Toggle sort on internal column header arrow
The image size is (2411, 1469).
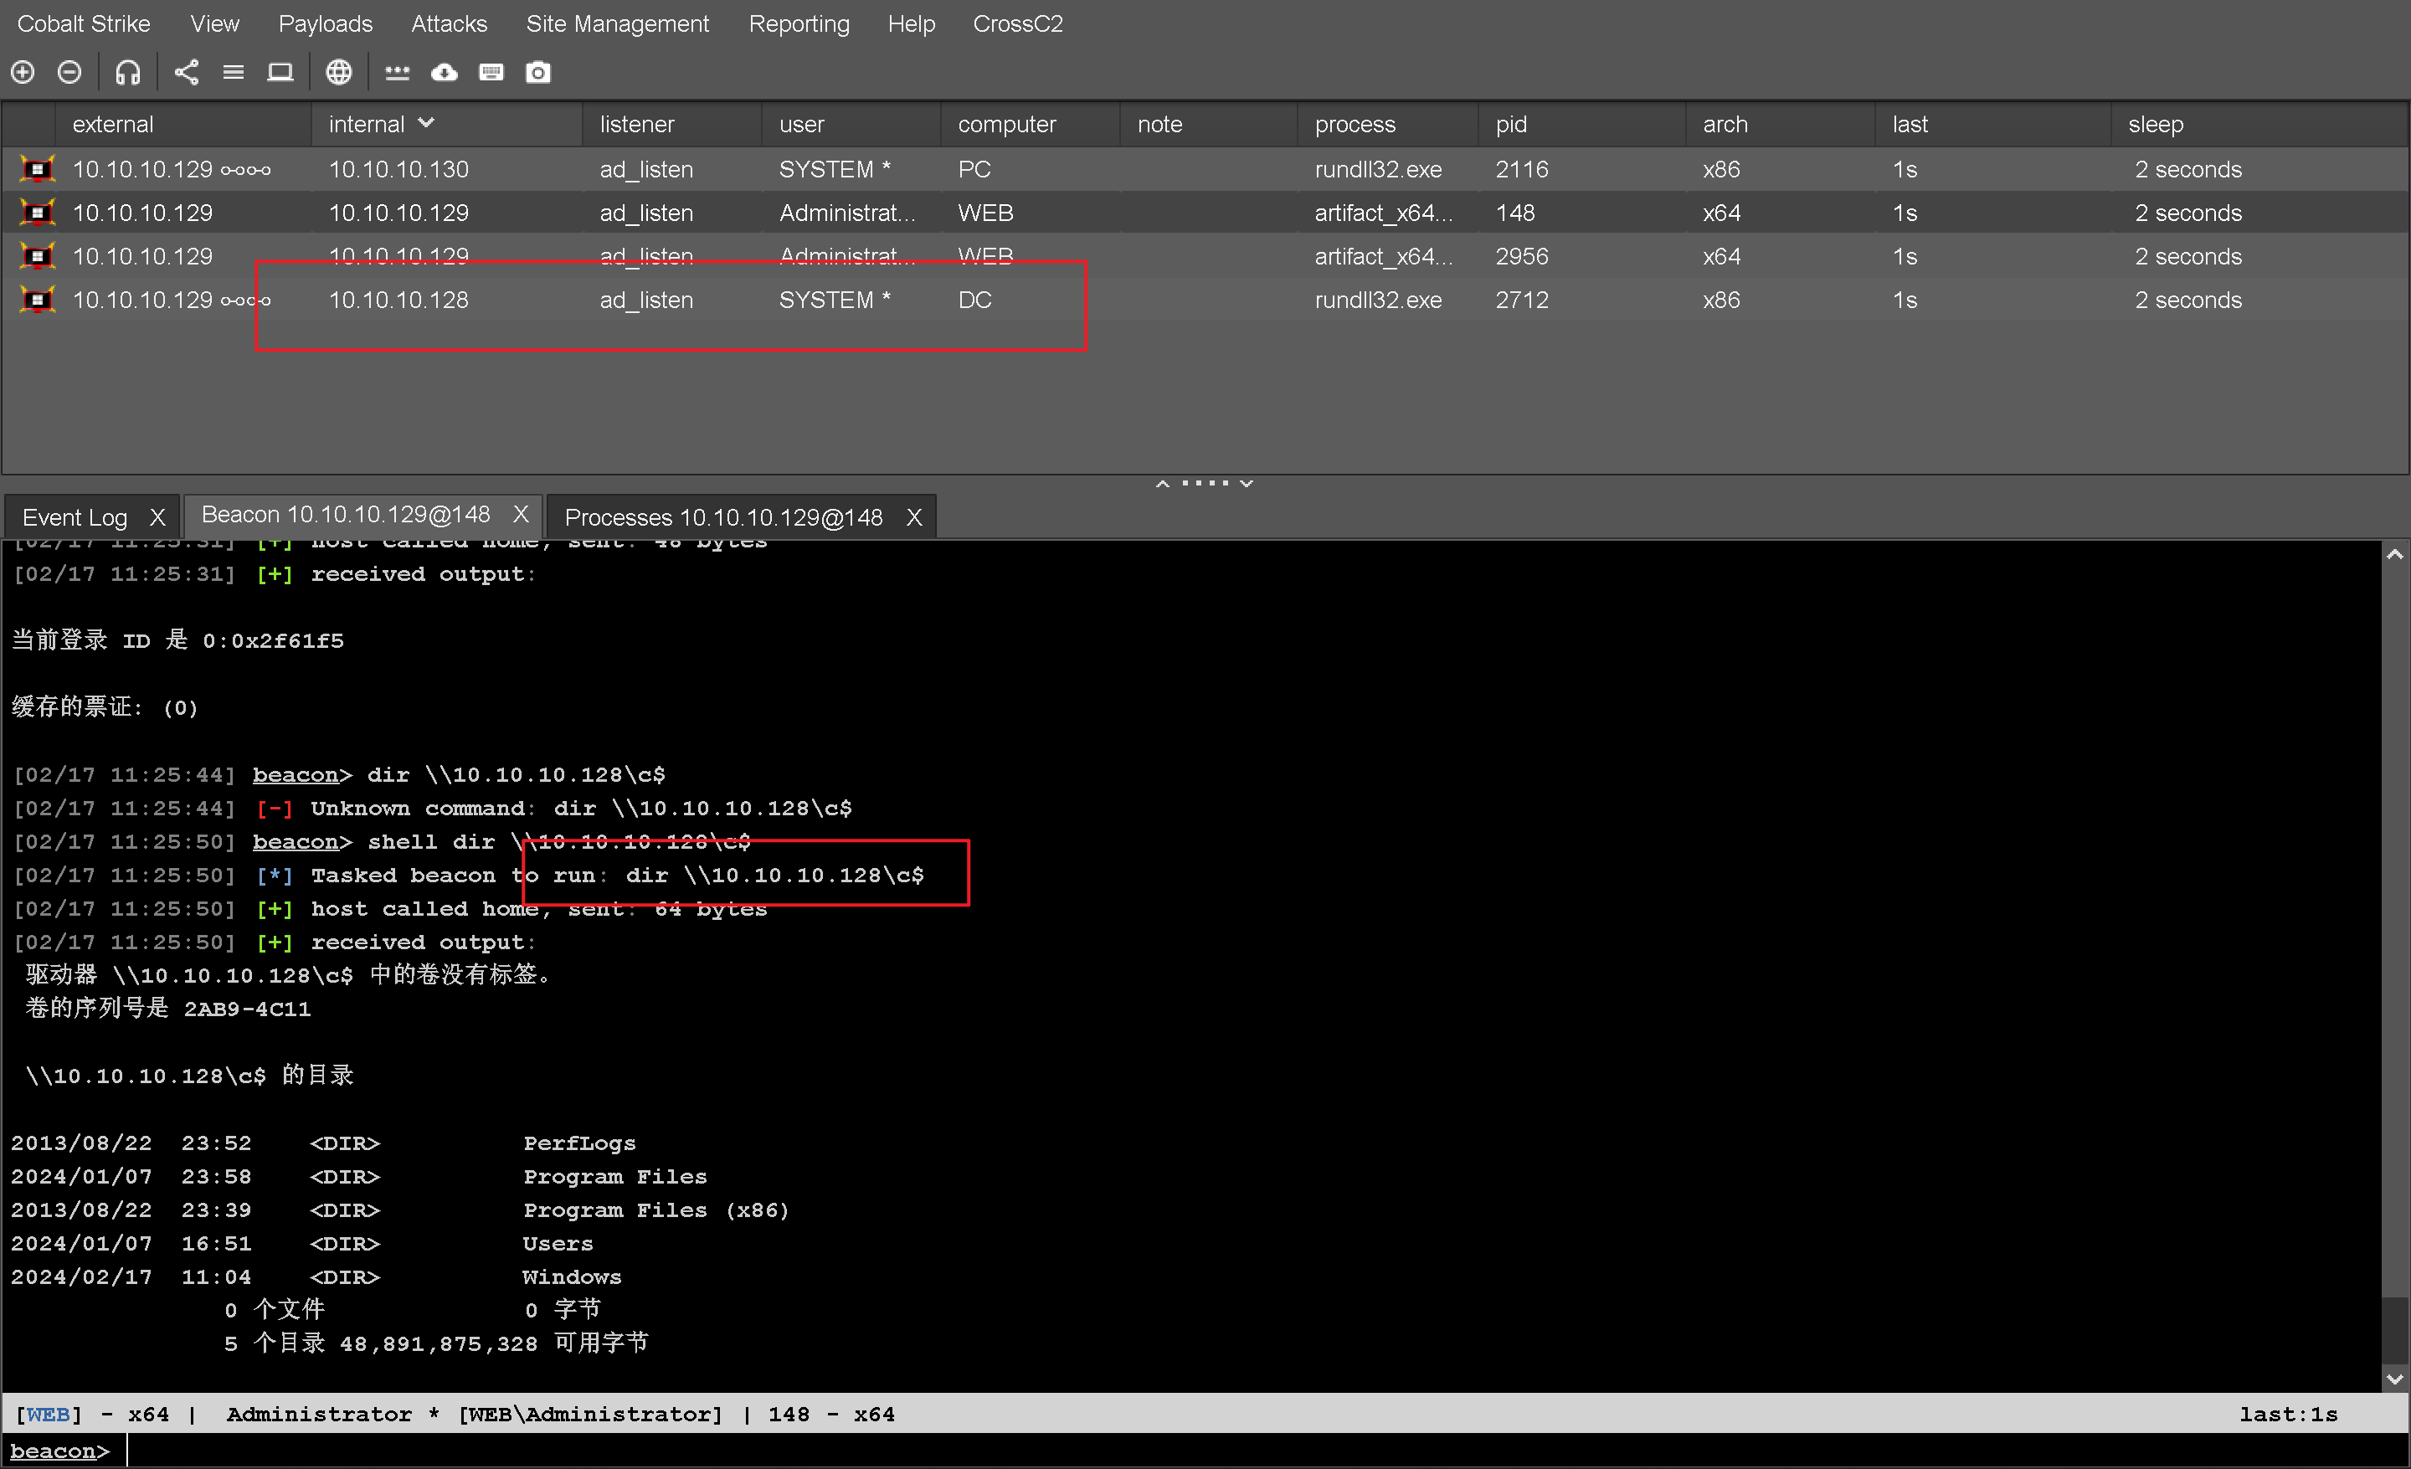[x=425, y=123]
